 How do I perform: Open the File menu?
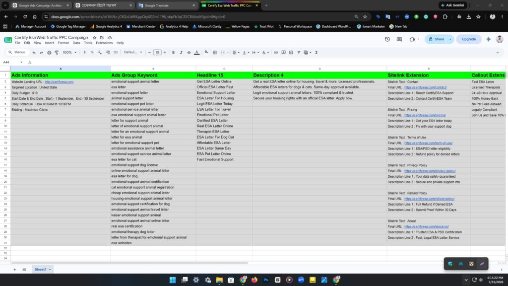[x=17, y=43]
